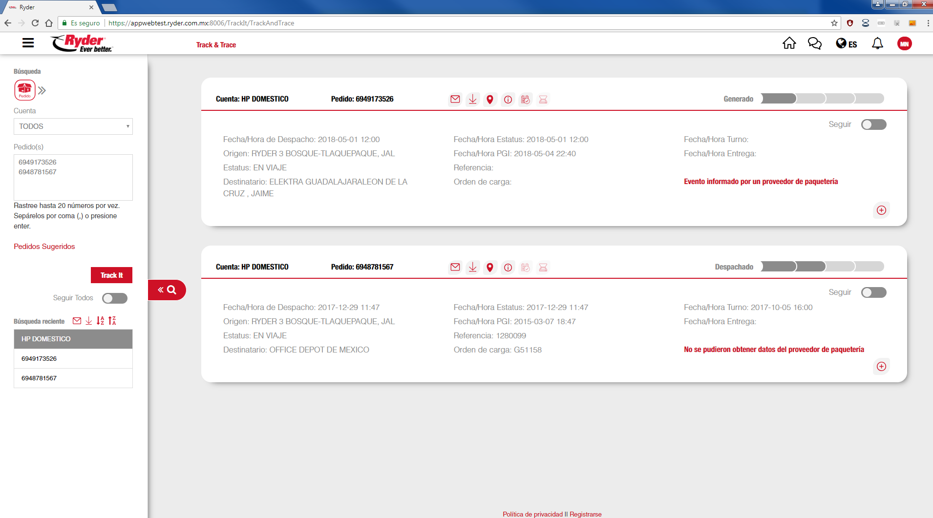Go to home via house icon
The image size is (933, 518).
click(x=789, y=44)
